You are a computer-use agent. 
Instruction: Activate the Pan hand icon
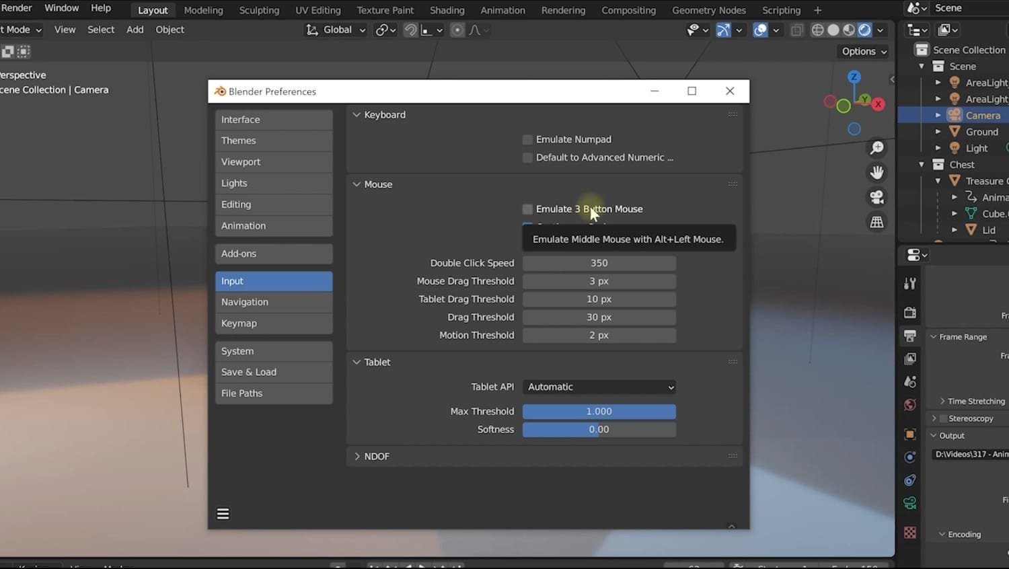point(876,172)
